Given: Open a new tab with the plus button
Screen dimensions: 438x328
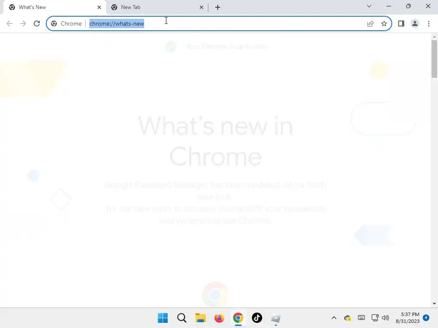Looking at the screenshot, I should [x=218, y=7].
